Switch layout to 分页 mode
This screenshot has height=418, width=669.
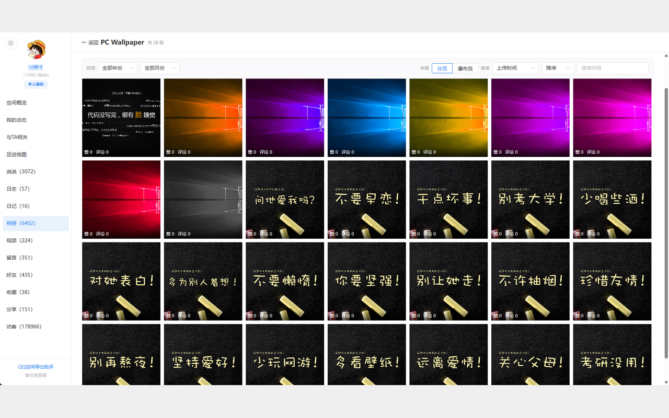pos(442,68)
